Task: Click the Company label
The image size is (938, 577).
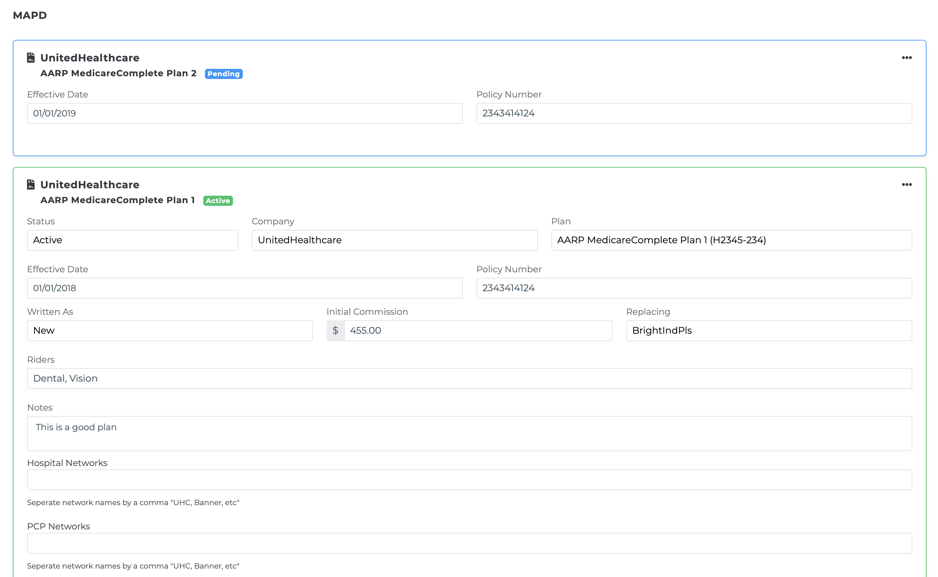Action: pyautogui.click(x=273, y=222)
